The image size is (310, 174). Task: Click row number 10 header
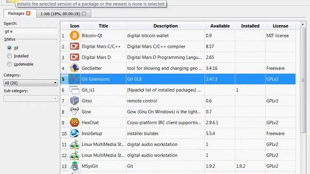[64, 133]
